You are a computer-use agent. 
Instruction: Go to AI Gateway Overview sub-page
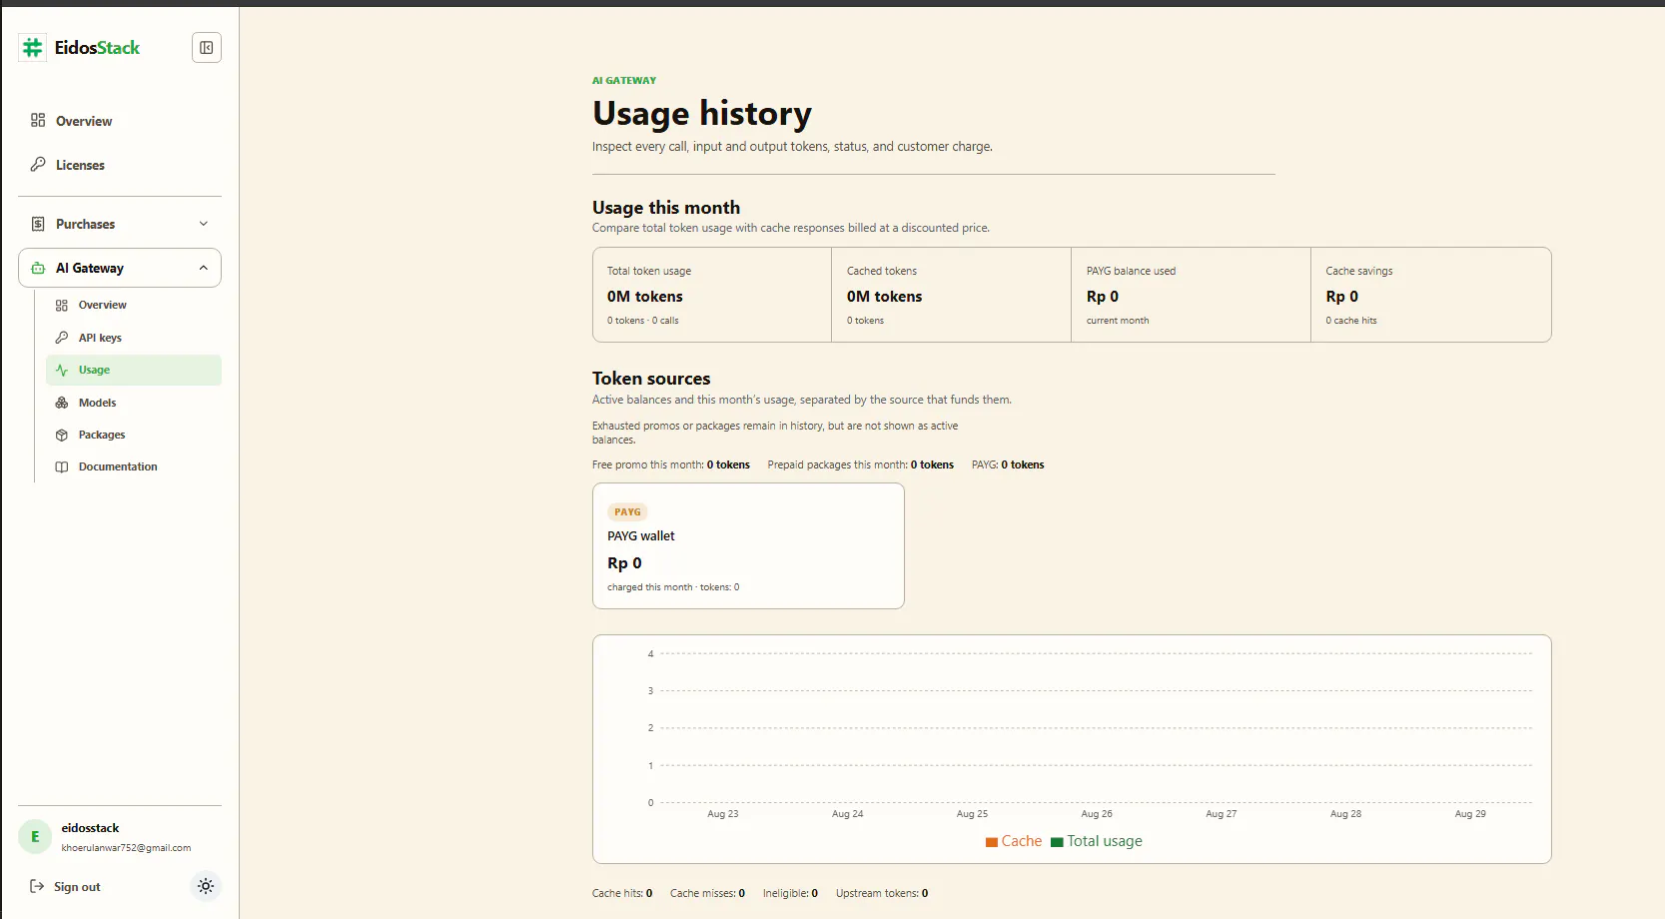click(x=134, y=305)
